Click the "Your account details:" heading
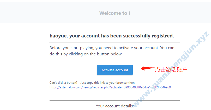The height and width of the screenshot is (110, 211). 115,106
